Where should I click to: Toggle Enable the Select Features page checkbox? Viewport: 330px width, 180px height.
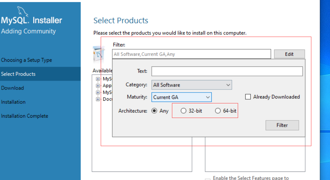coord(208,179)
